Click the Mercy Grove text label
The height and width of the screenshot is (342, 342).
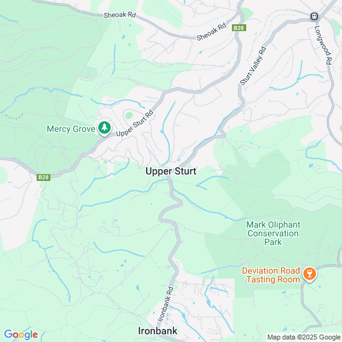point(71,129)
